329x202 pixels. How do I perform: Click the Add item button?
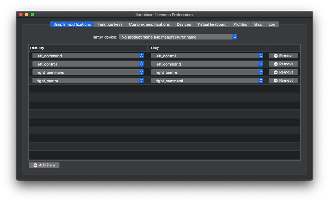tap(44, 165)
